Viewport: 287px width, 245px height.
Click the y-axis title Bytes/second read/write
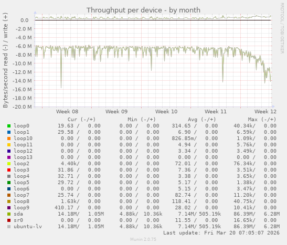pos(5,60)
